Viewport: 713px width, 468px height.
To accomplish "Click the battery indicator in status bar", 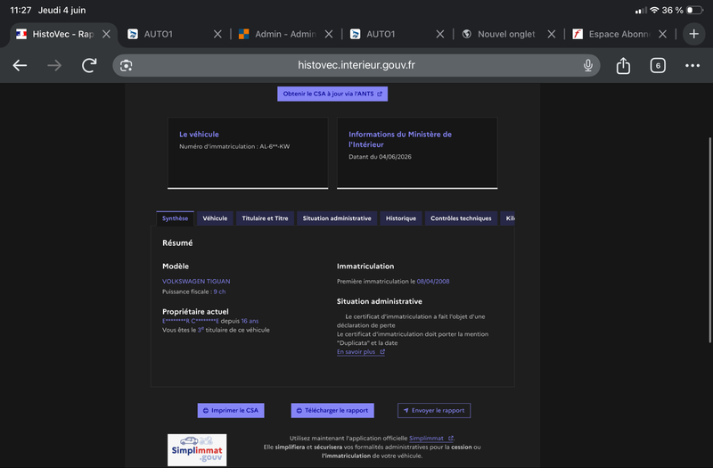I will click(x=694, y=10).
